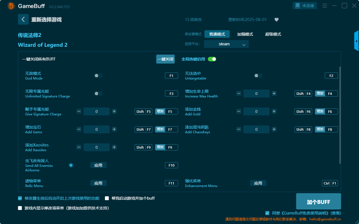Click the GameBuff logo icon
The width and height of the screenshot is (359, 224).
11,6
